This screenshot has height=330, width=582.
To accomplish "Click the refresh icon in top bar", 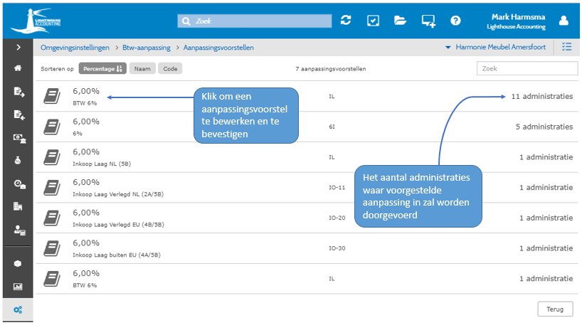I will pos(346,21).
